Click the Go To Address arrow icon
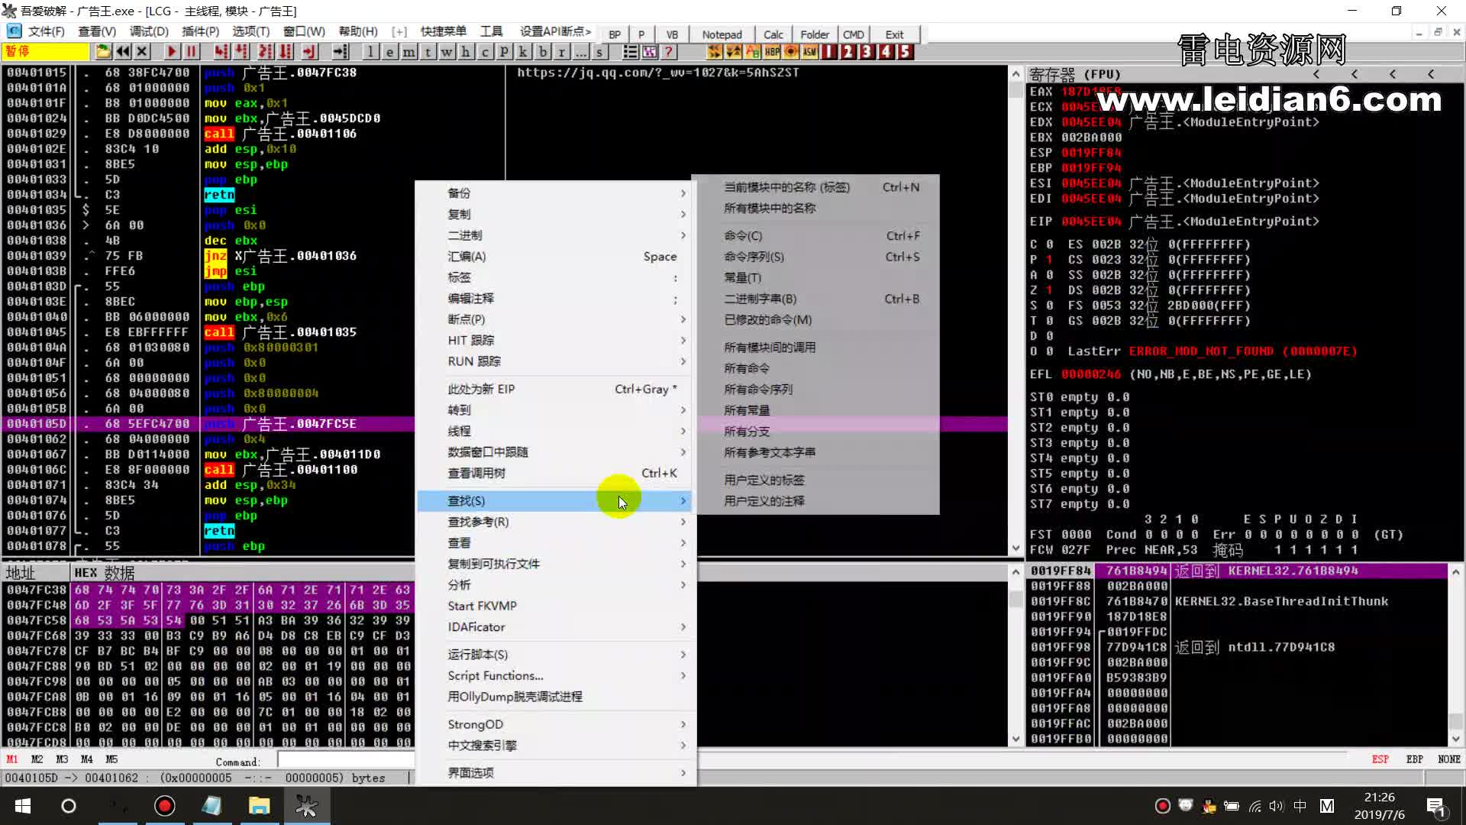 tap(341, 51)
